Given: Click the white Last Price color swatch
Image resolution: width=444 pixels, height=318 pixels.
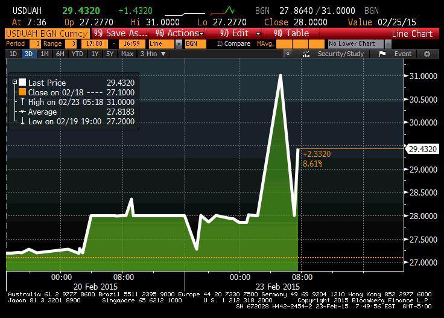Looking at the screenshot, I should point(22,83).
